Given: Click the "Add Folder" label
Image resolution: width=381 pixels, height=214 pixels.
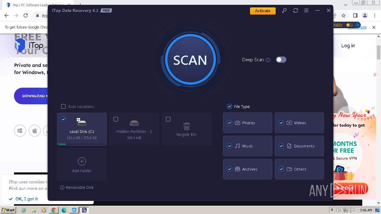Looking at the screenshot, I should point(82,171).
